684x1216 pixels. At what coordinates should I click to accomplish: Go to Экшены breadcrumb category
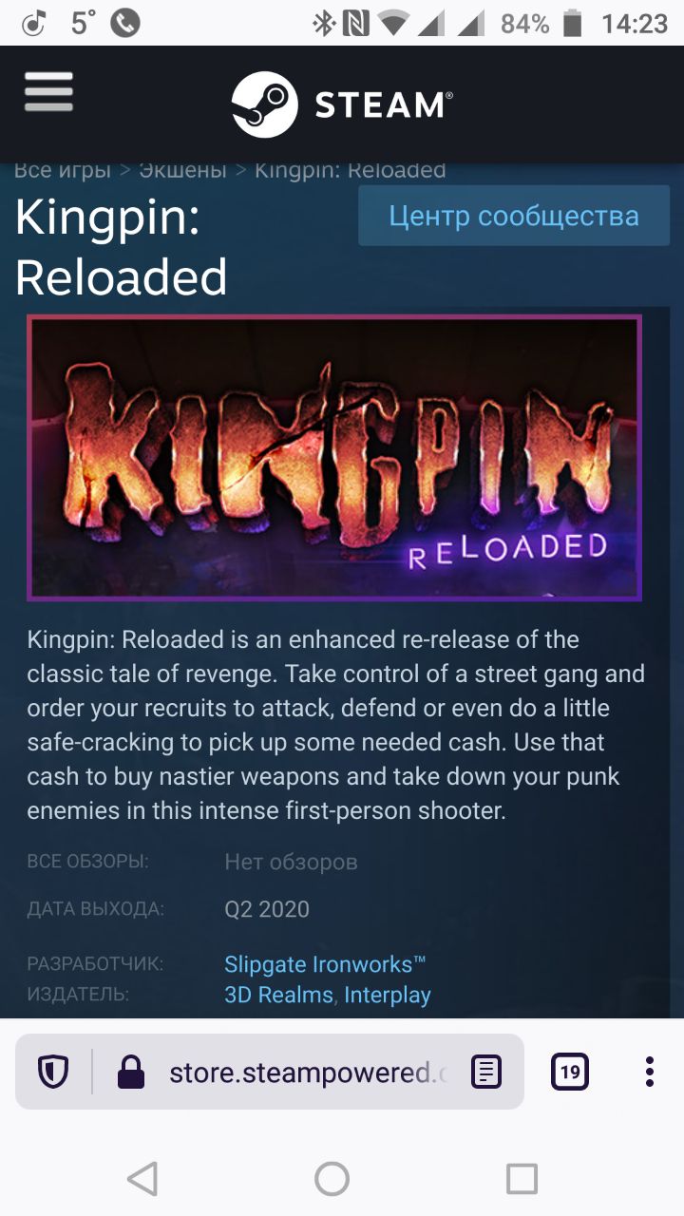tap(183, 171)
